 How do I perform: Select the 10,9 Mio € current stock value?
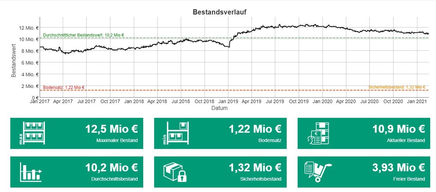[x=398, y=129]
